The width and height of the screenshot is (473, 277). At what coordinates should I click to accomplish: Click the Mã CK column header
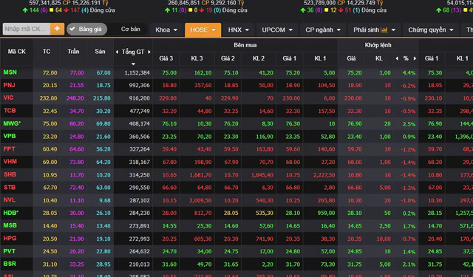[x=16, y=52]
